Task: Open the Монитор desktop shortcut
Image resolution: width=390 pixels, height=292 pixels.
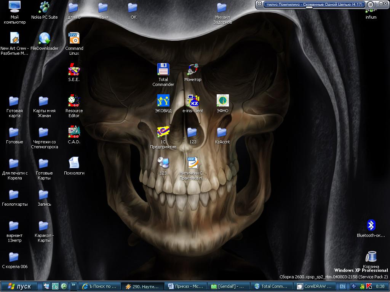Action: point(193,70)
